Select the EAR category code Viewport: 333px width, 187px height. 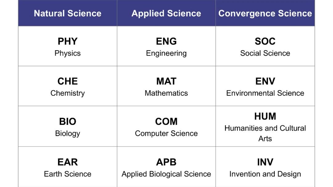(x=68, y=162)
